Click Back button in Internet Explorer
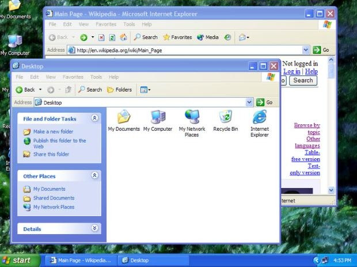This screenshot has width=357, height=267. [x=58, y=37]
